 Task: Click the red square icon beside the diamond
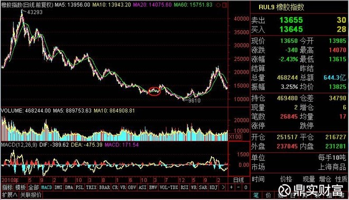pyautogui.click(x=225, y=5)
